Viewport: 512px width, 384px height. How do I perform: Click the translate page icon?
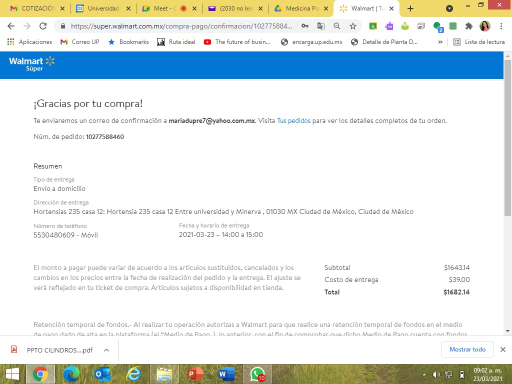click(321, 26)
